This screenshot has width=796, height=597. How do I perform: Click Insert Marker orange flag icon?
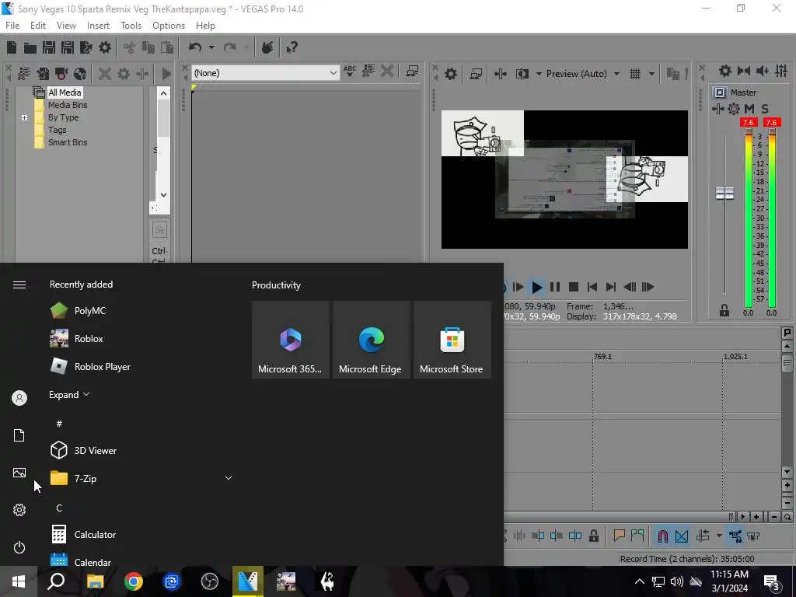tap(619, 536)
